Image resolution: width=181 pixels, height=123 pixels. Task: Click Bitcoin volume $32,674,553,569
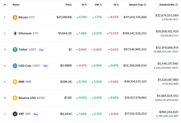(x=167, y=15)
